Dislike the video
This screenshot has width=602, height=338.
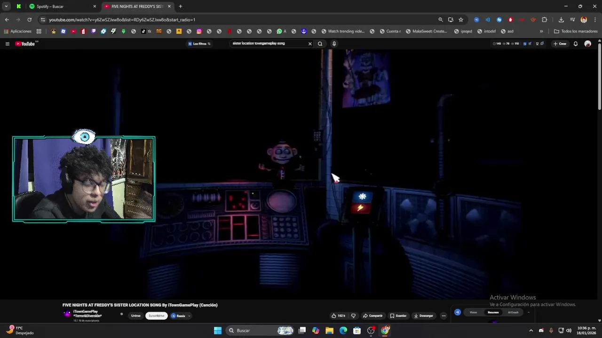click(353, 316)
